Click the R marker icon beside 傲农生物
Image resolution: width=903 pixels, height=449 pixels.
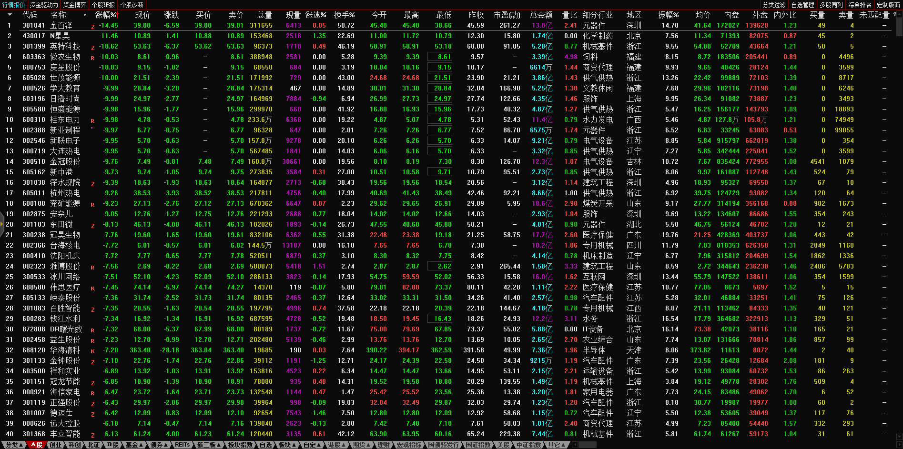(x=92, y=58)
